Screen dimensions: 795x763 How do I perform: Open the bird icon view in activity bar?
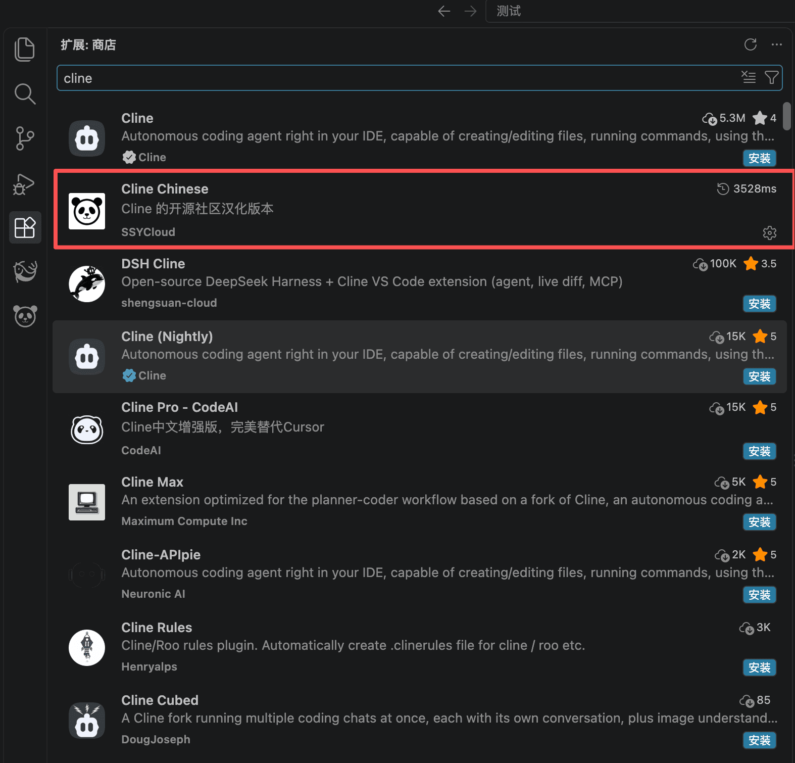[x=25, y=271]
